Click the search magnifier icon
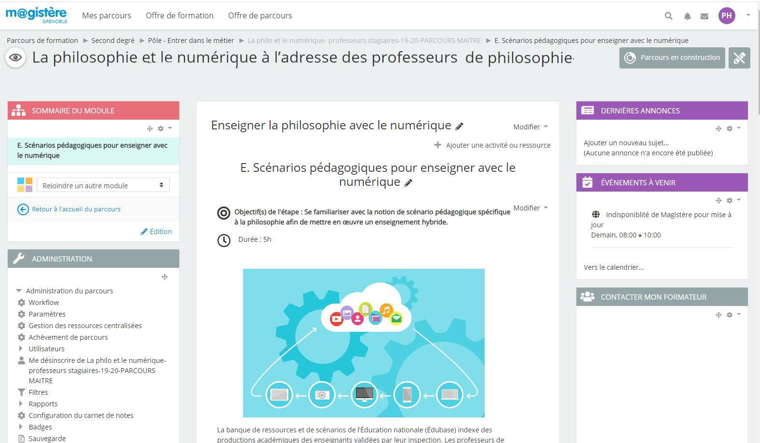 (668, 16)
